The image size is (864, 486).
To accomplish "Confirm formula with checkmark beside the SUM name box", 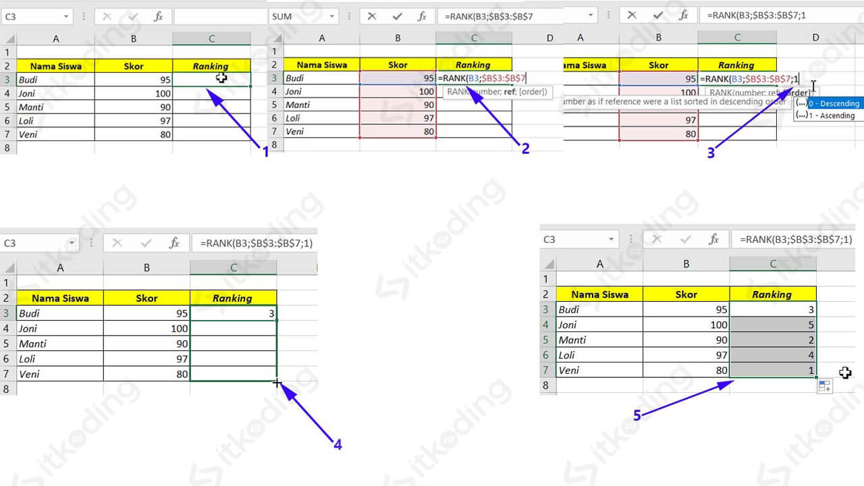I will pyautogui.click(x=397, y=16).
